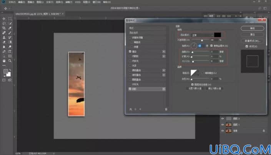Image resolution: width=271 pixels, height=155 pixels.
Task: Select the Type tool
Action: coord(10,52)
